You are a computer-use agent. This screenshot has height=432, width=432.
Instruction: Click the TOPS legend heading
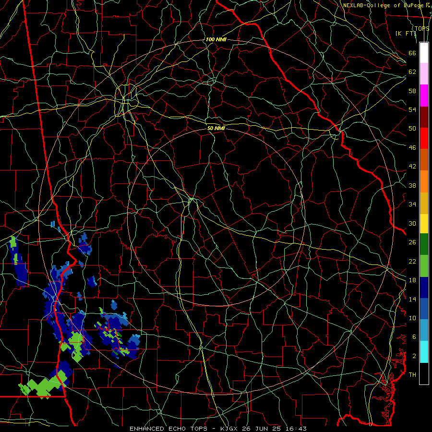(x=422, y=29)
